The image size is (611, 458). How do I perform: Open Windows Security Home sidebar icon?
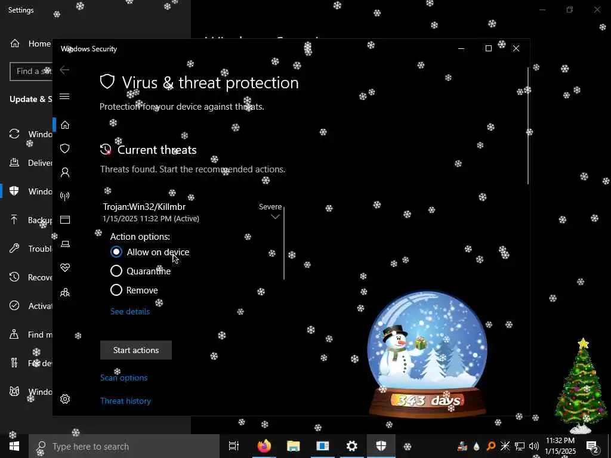click(x=65, y=125)
